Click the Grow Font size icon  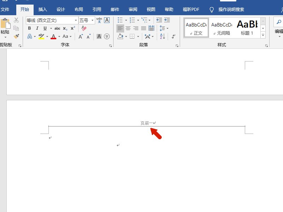tap(81, 36)
